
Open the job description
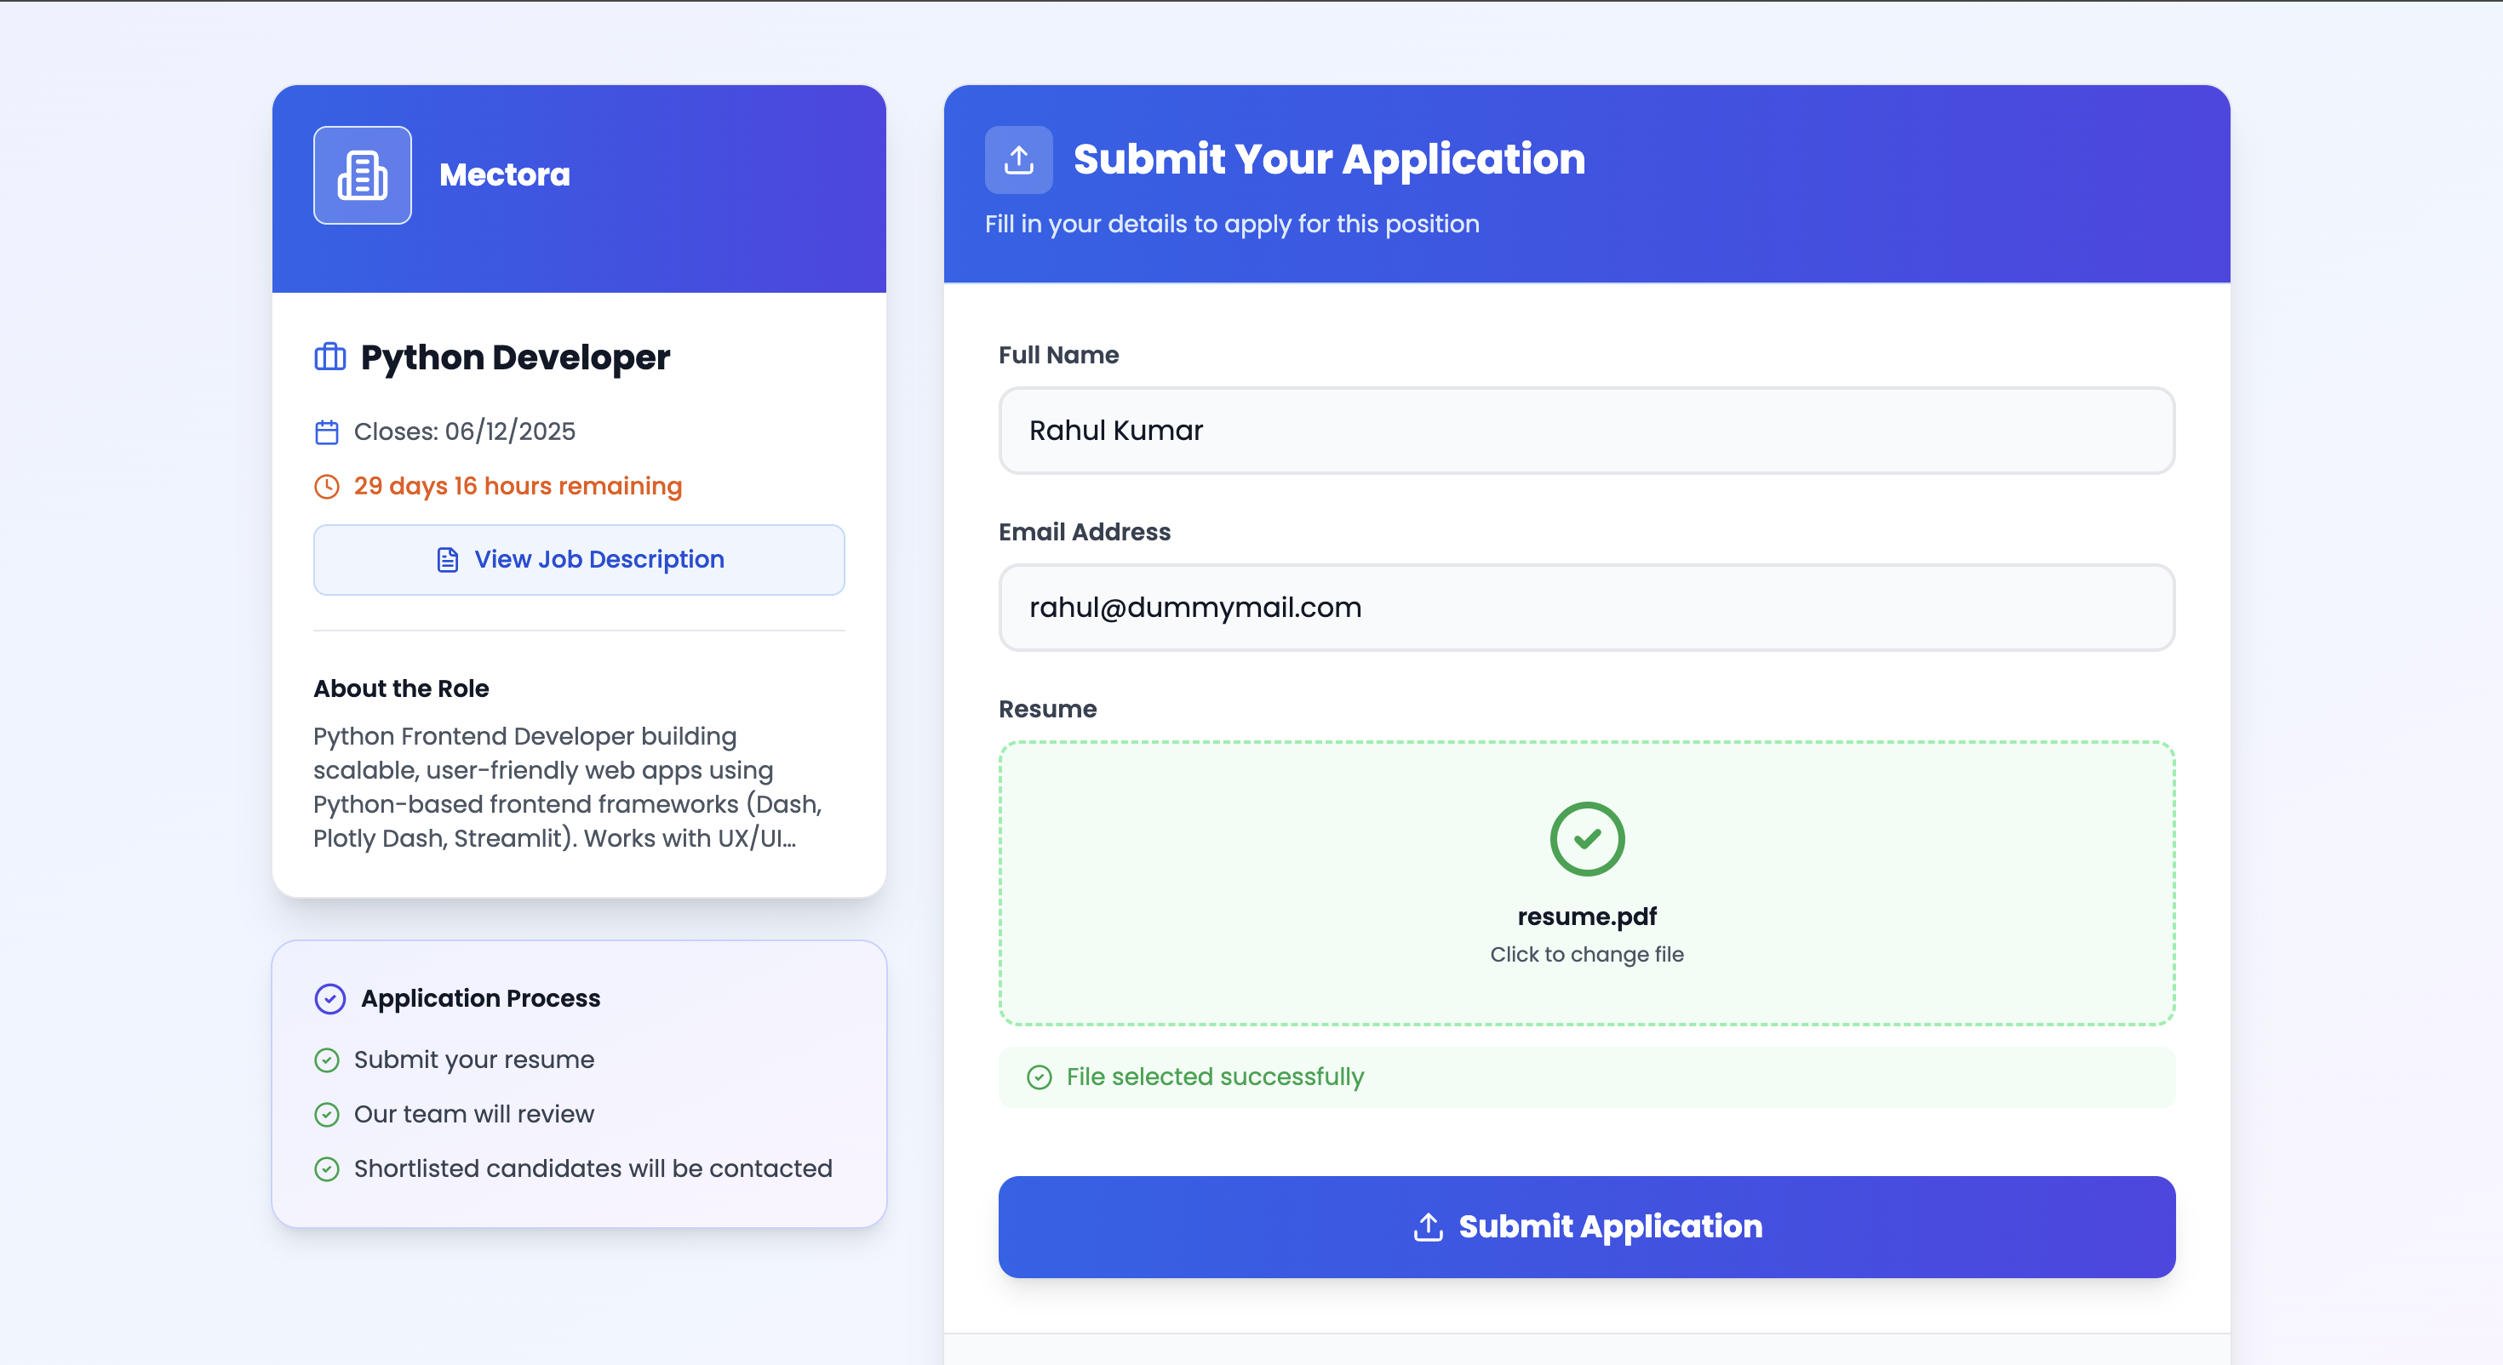click(x=578, y=560)
